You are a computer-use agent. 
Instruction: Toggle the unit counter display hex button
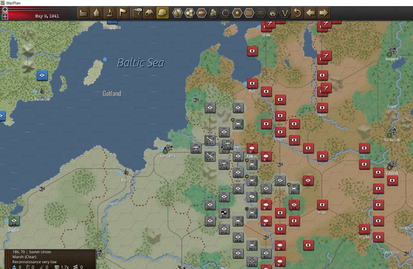pos(249,13)
